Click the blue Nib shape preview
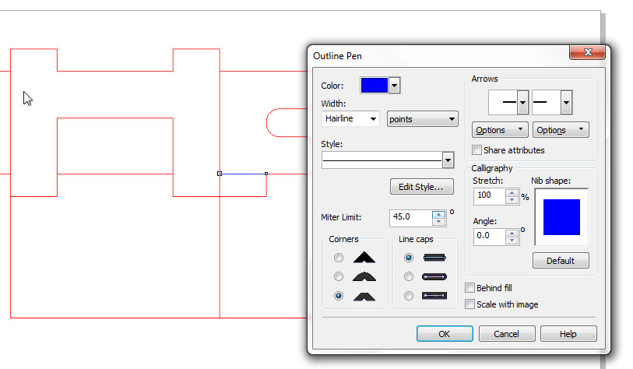This screenshot has width=633, height=369. click(x=561, y=217)
